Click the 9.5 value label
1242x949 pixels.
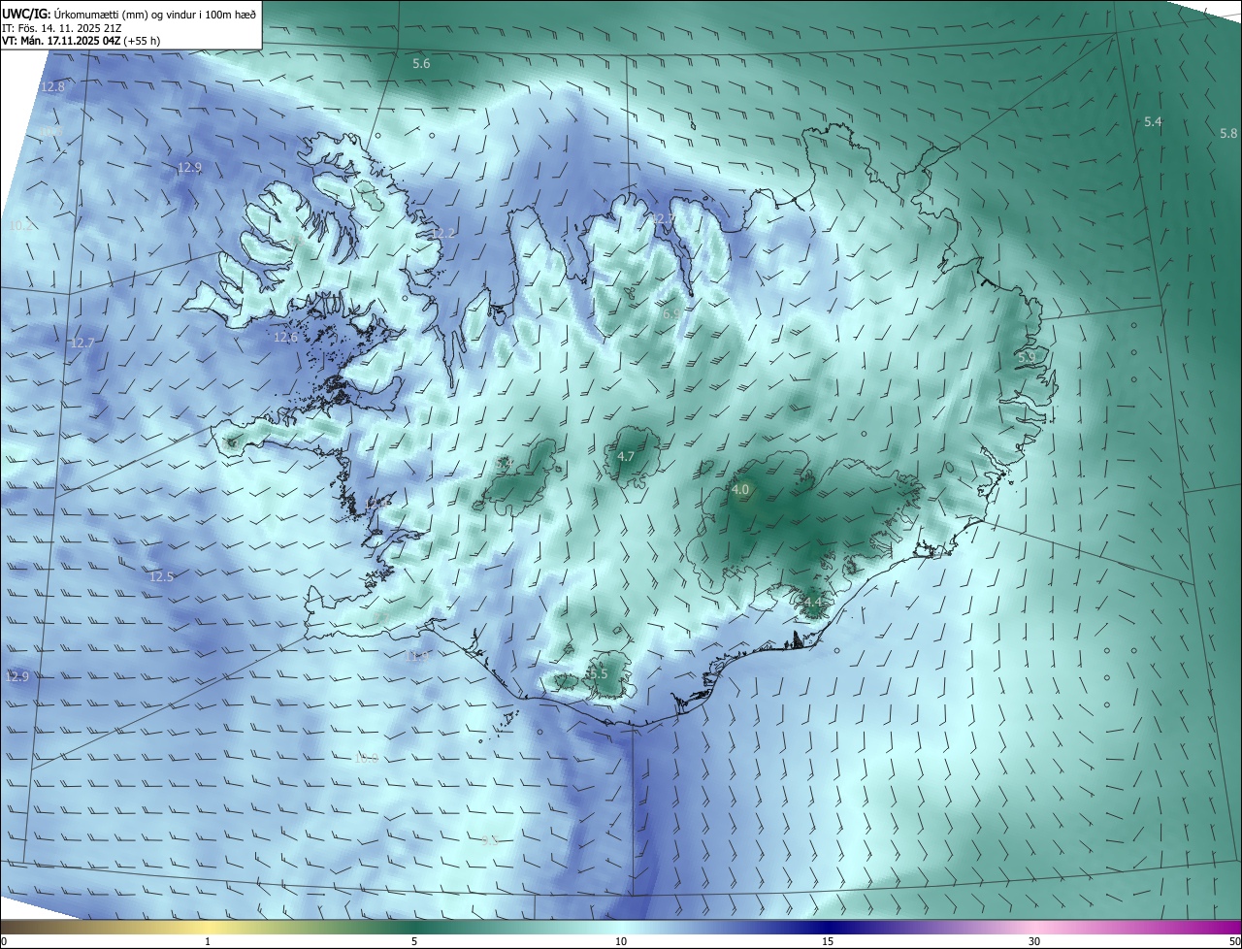(490, 840)
